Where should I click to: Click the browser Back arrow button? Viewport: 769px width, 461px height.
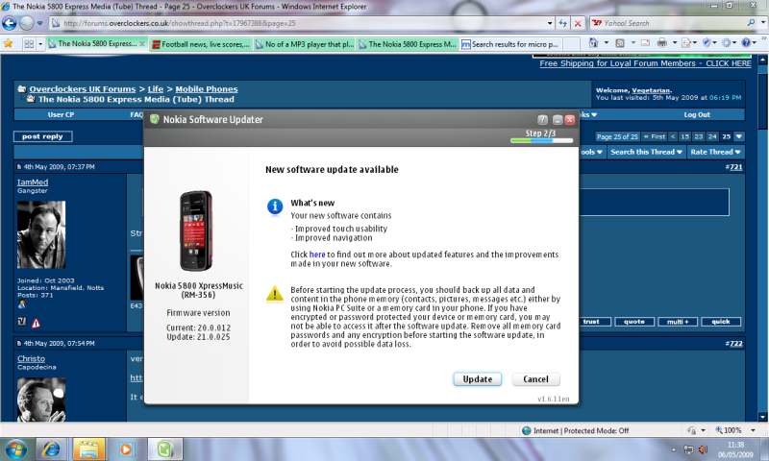pos(10,23)
